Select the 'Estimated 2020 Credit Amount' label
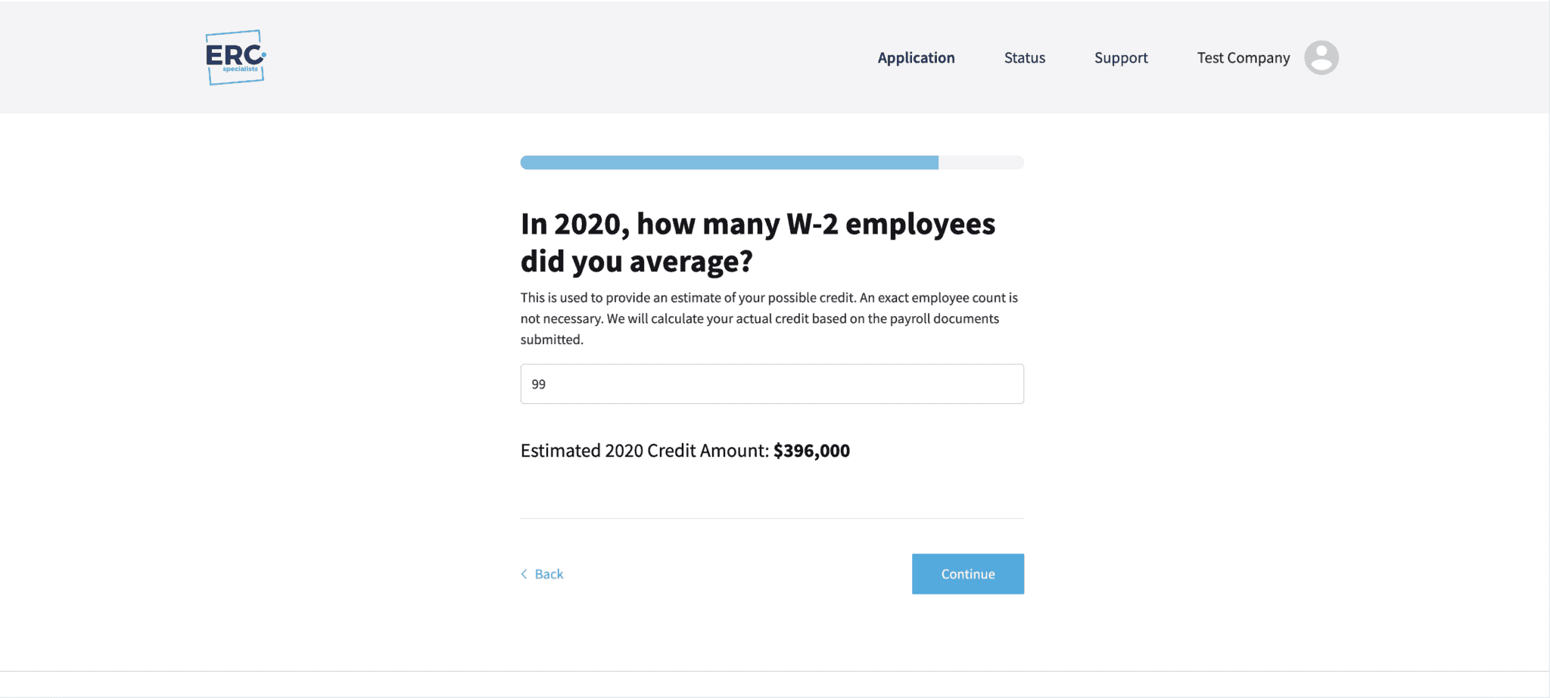 click(x=644, y=451)
